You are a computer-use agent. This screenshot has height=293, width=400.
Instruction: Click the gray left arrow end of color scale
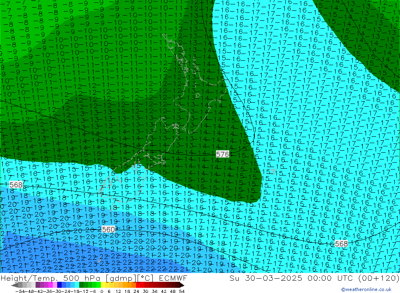pos(14,285)
